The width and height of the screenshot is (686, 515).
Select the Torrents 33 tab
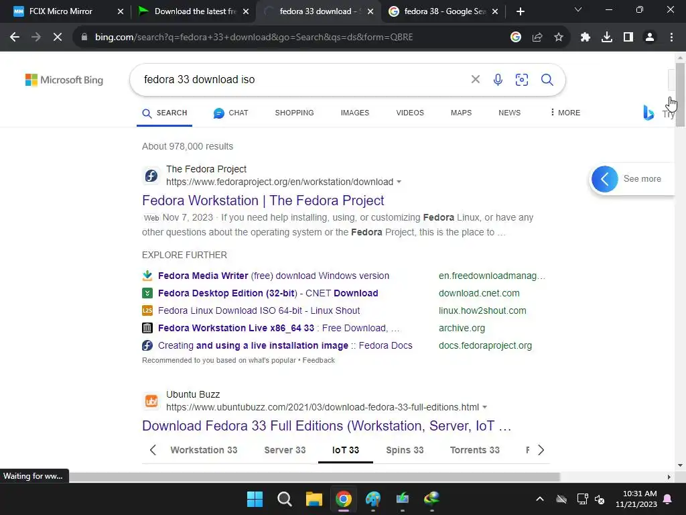click(x=475, y=450)
